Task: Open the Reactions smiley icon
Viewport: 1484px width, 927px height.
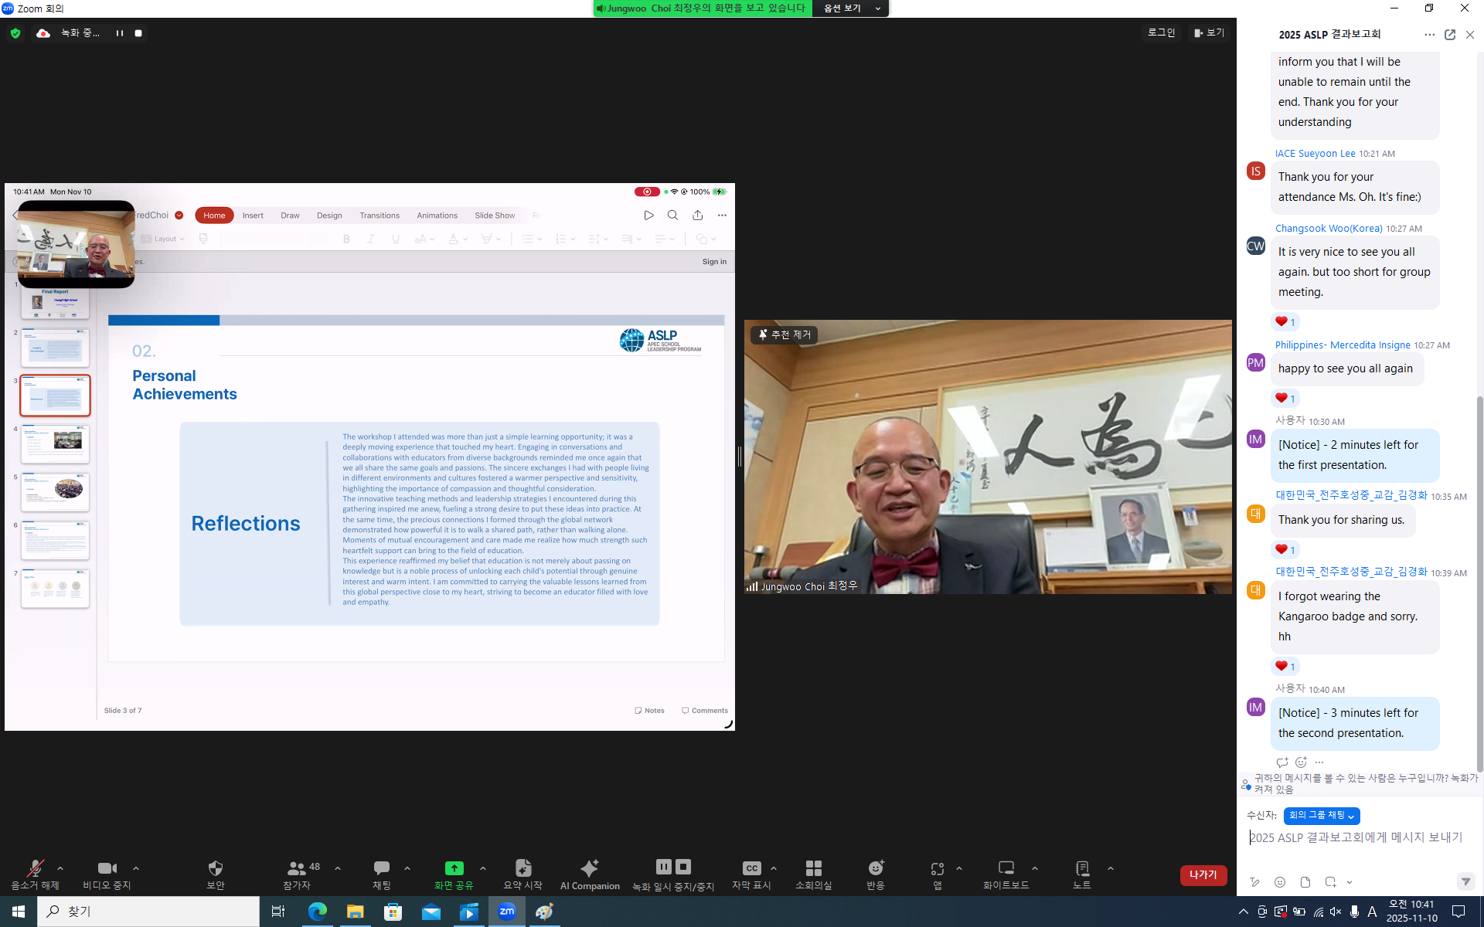Action: click(876, 869)
